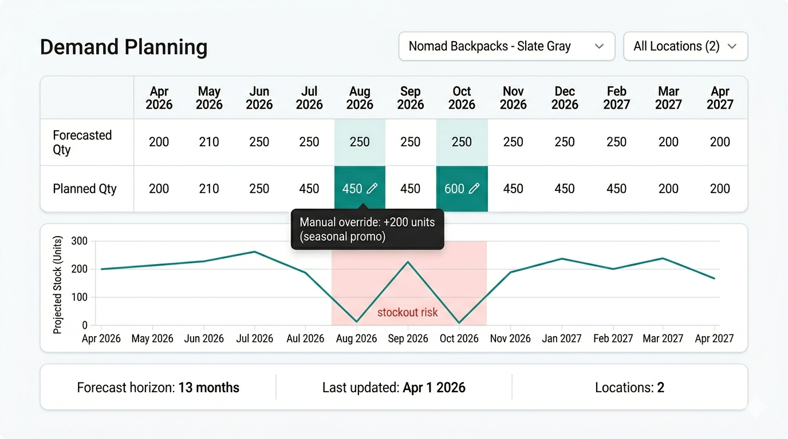Click the Feb 2027 Planned Qty cell
The height and width of the screenshot is (439, 788).
tap(616, 189)
